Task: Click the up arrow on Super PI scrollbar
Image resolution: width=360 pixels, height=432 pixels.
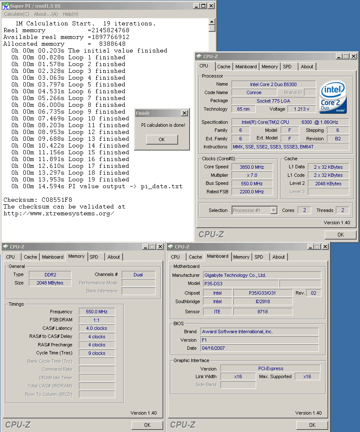Action: (212, 22)
